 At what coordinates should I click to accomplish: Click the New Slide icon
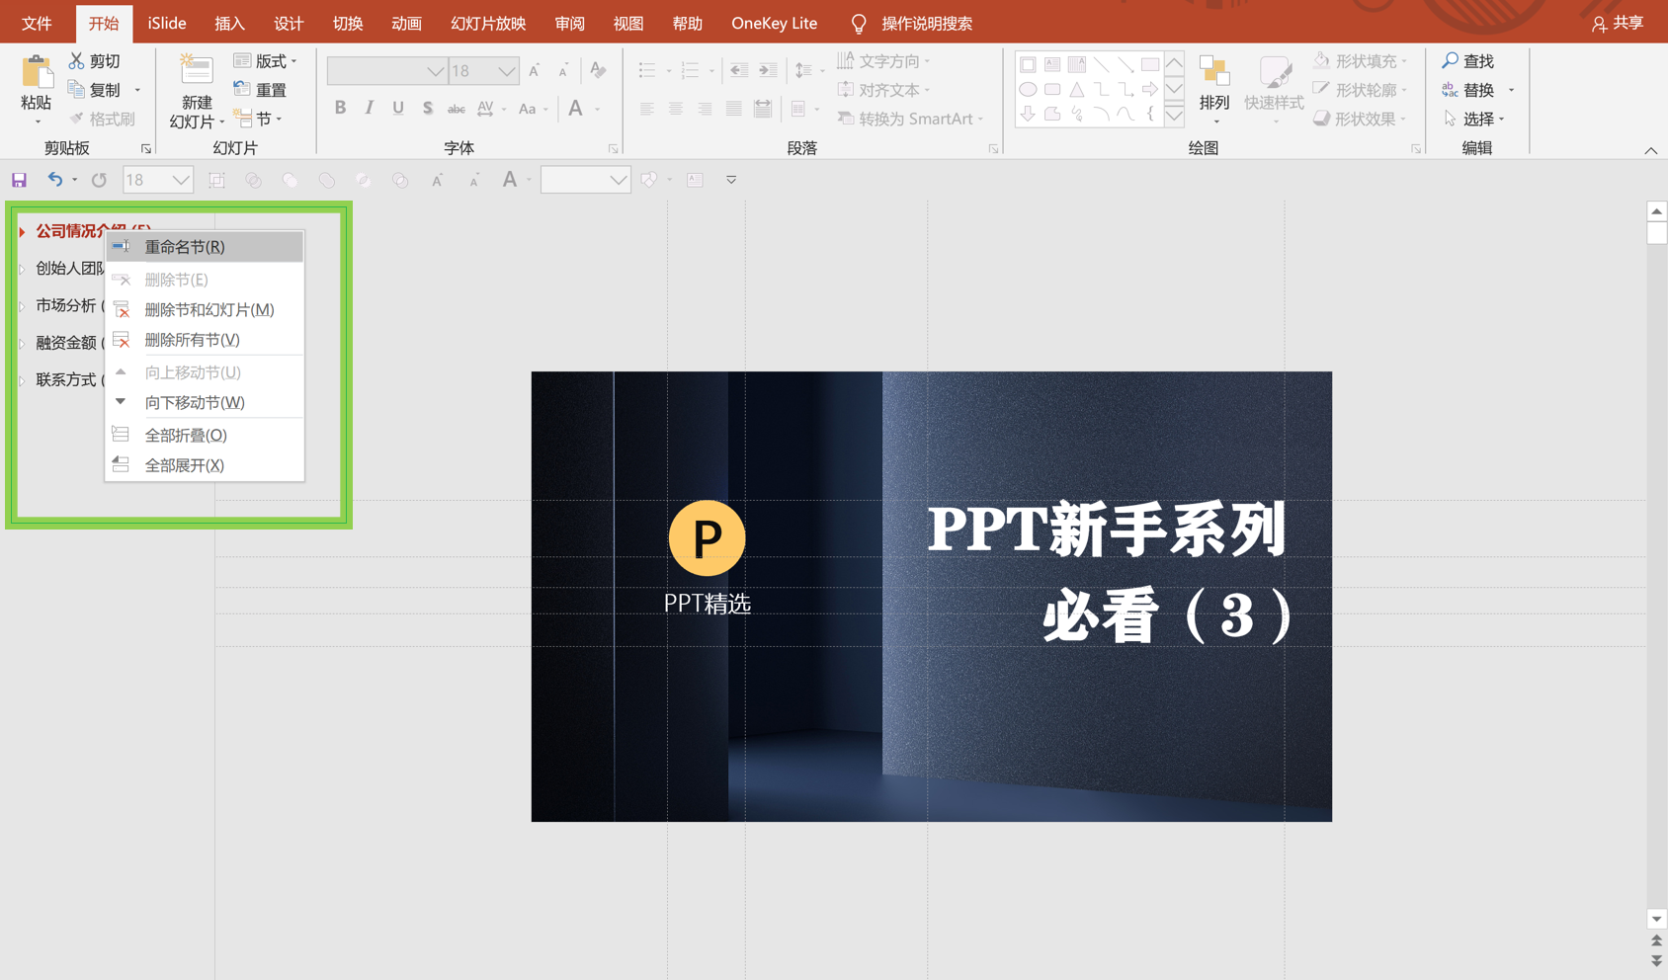196,69
